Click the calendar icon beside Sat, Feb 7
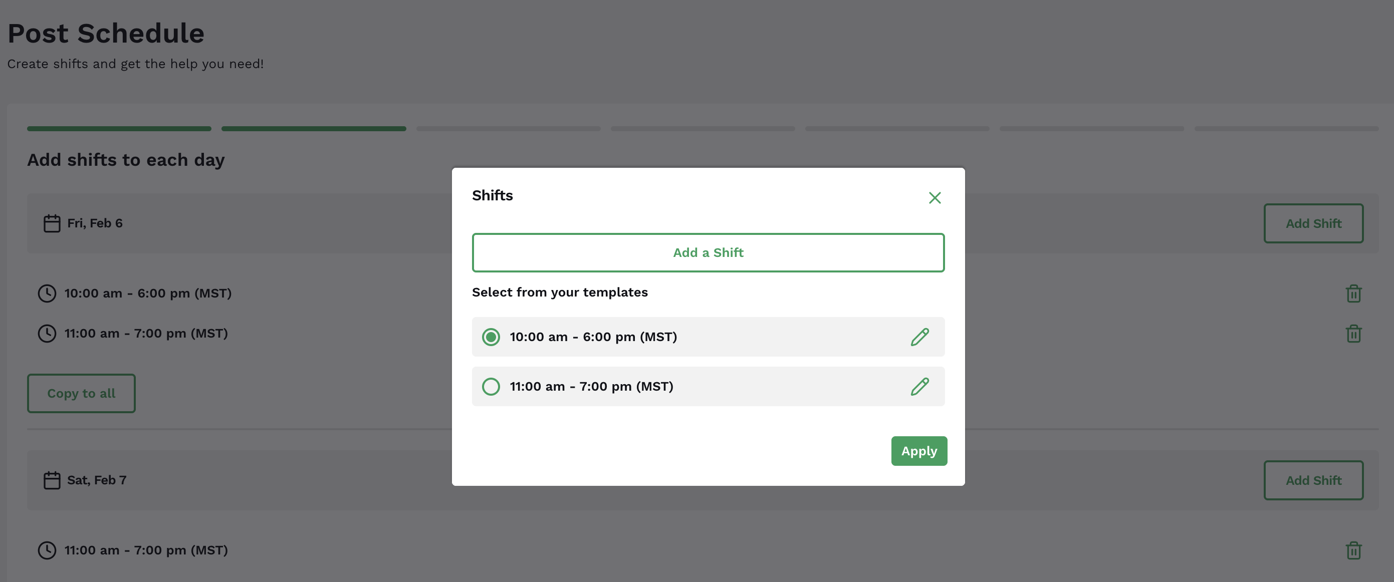The image size is (1394, 582). click(52, 480)
